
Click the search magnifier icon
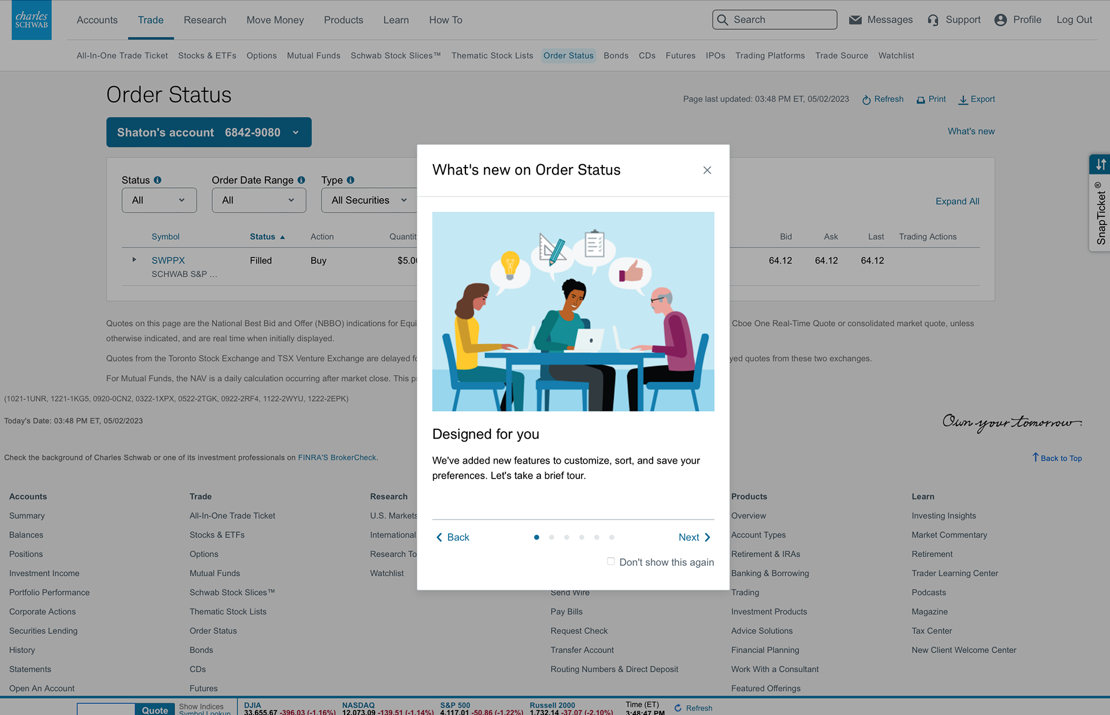click(x=723, y=20)
